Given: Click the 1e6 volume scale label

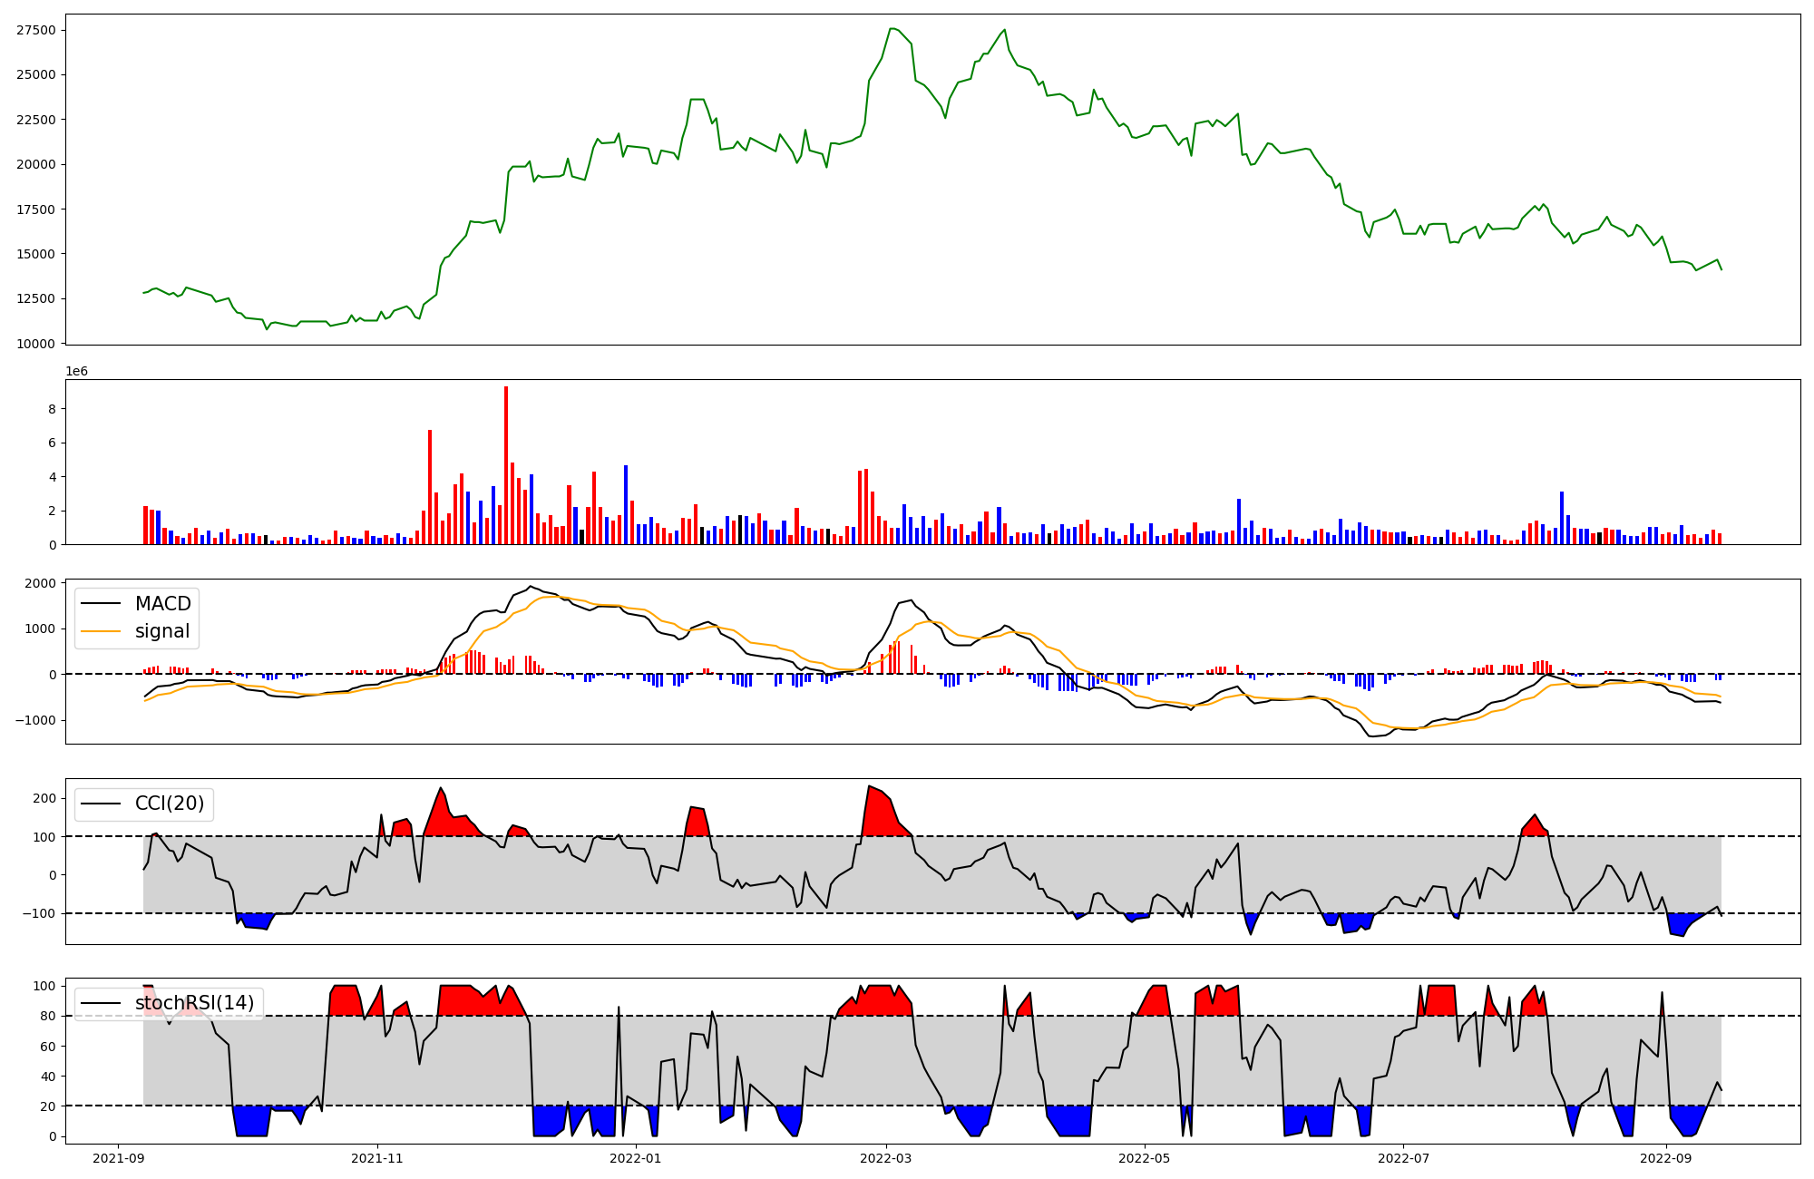Looking at the screenshot, I should (x=76, y=372).
